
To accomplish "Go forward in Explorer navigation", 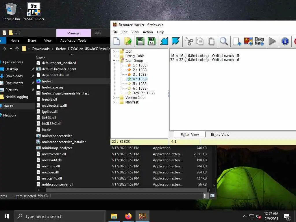I will coord(4,49).
